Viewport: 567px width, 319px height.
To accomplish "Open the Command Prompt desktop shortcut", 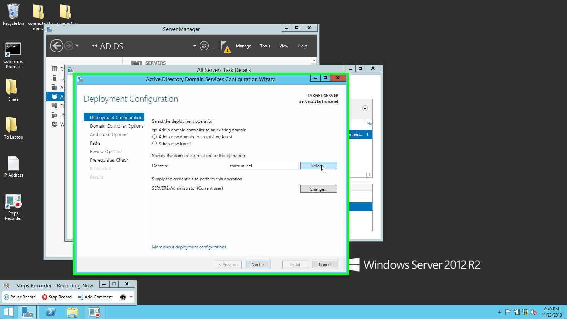I will click(x=13, y=55).
